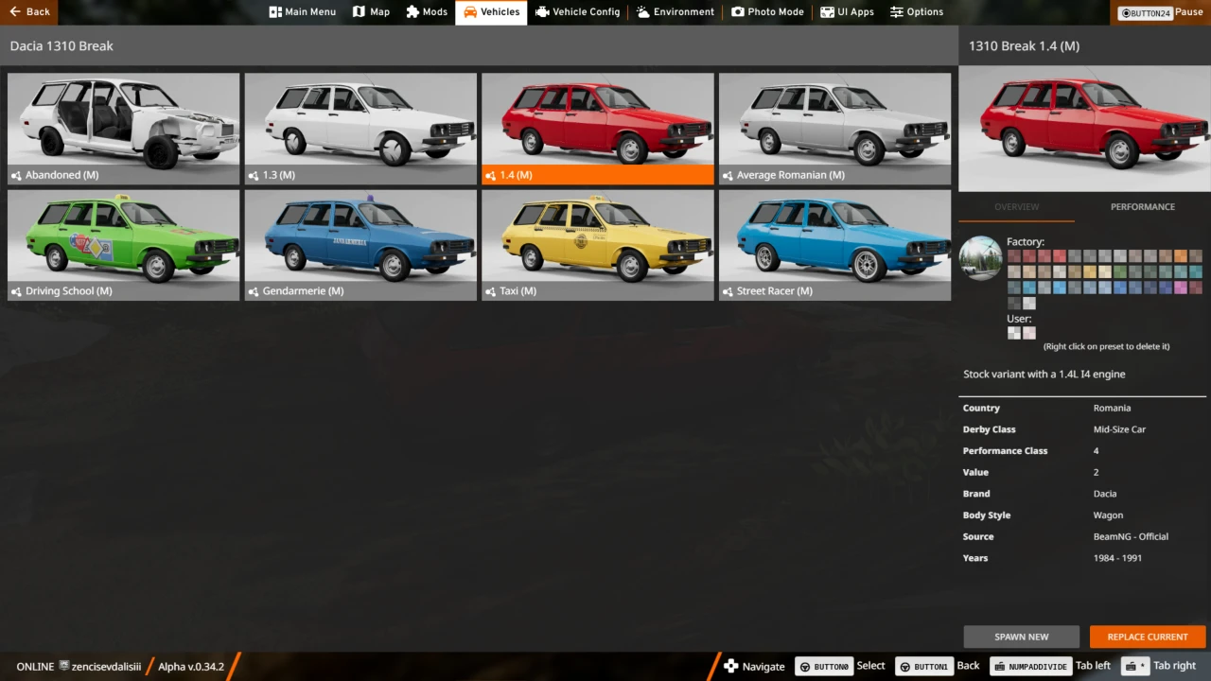Click the round environment preview next to Factory colors

click(x=980, y=257)
